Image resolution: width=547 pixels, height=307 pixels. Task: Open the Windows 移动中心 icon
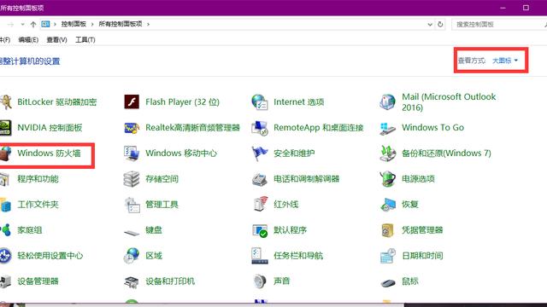point(132,153)
